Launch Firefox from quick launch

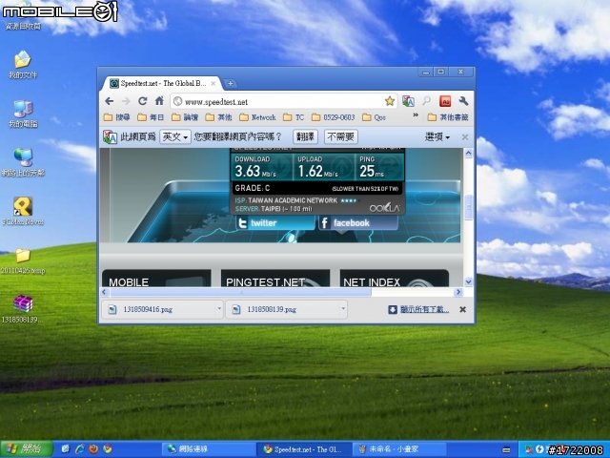(x=93, y=449)
